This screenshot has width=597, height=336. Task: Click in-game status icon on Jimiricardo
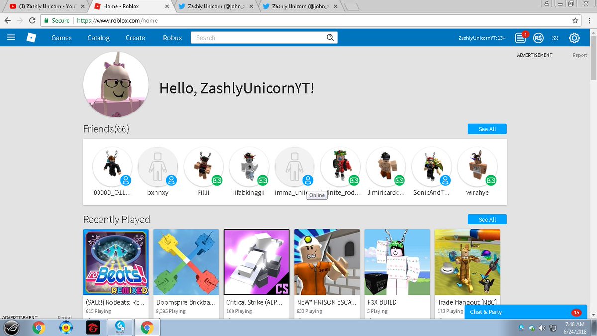click(399, 180)
